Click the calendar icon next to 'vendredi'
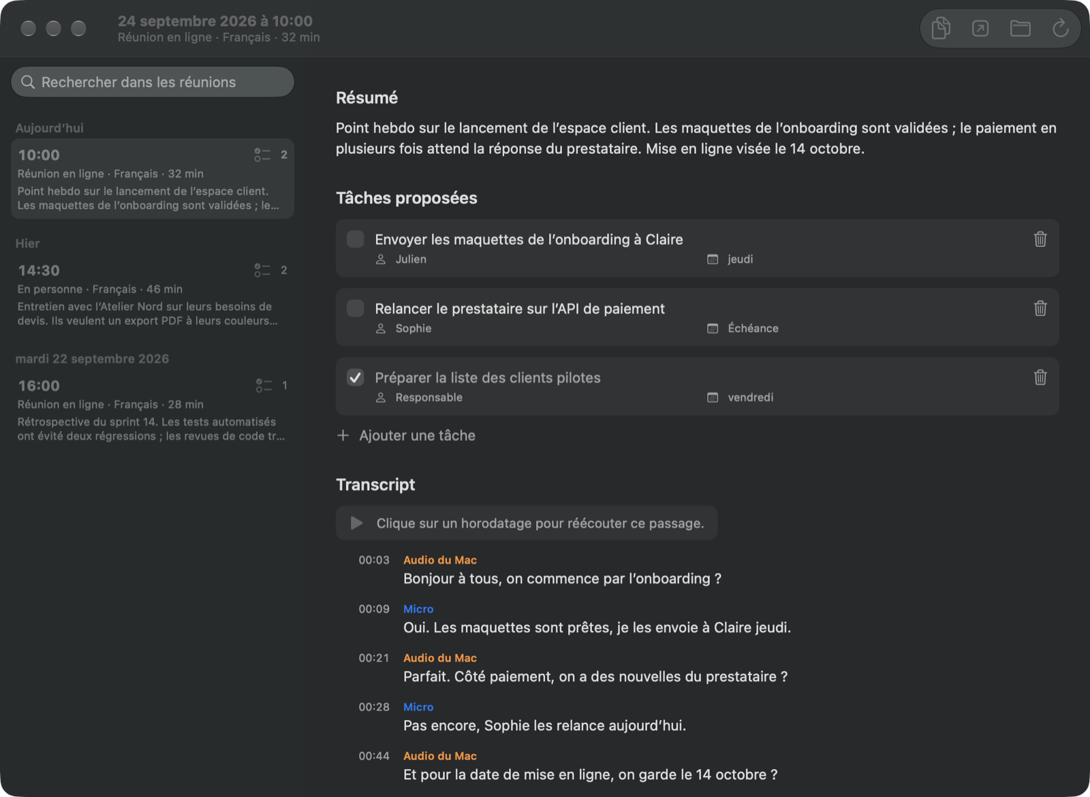Screen dimensions: 1090x797 (x=713, y=397)
